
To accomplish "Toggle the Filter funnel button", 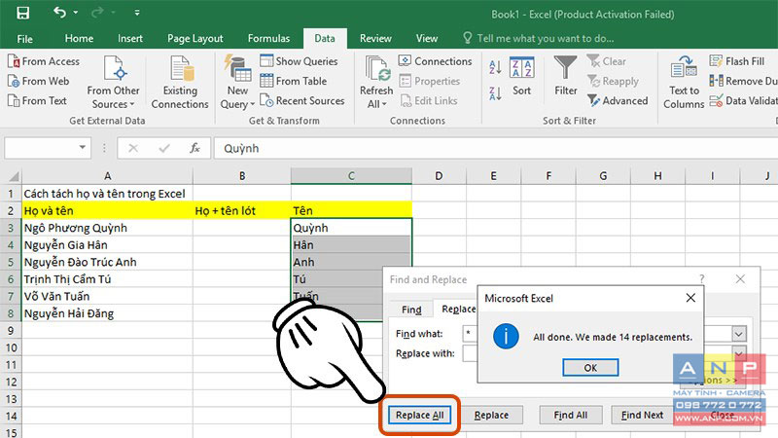I will (566, 76).
